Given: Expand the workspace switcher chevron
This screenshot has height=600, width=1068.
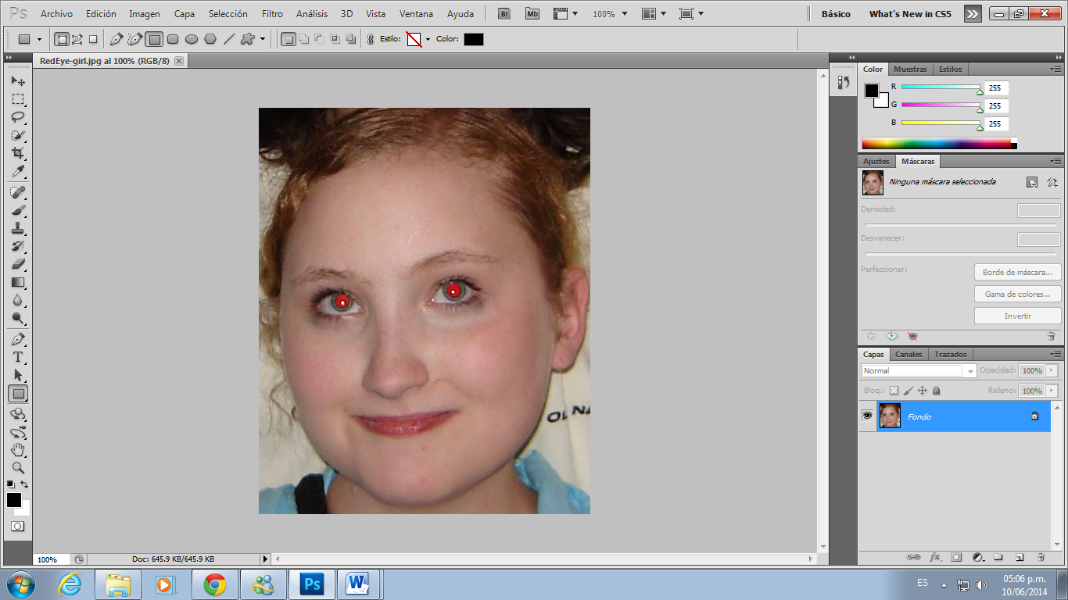Looking at the screenshot, I should [972, 14].
